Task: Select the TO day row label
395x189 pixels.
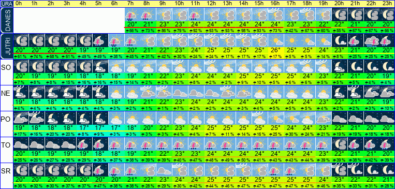Action: tap(6, 145)
